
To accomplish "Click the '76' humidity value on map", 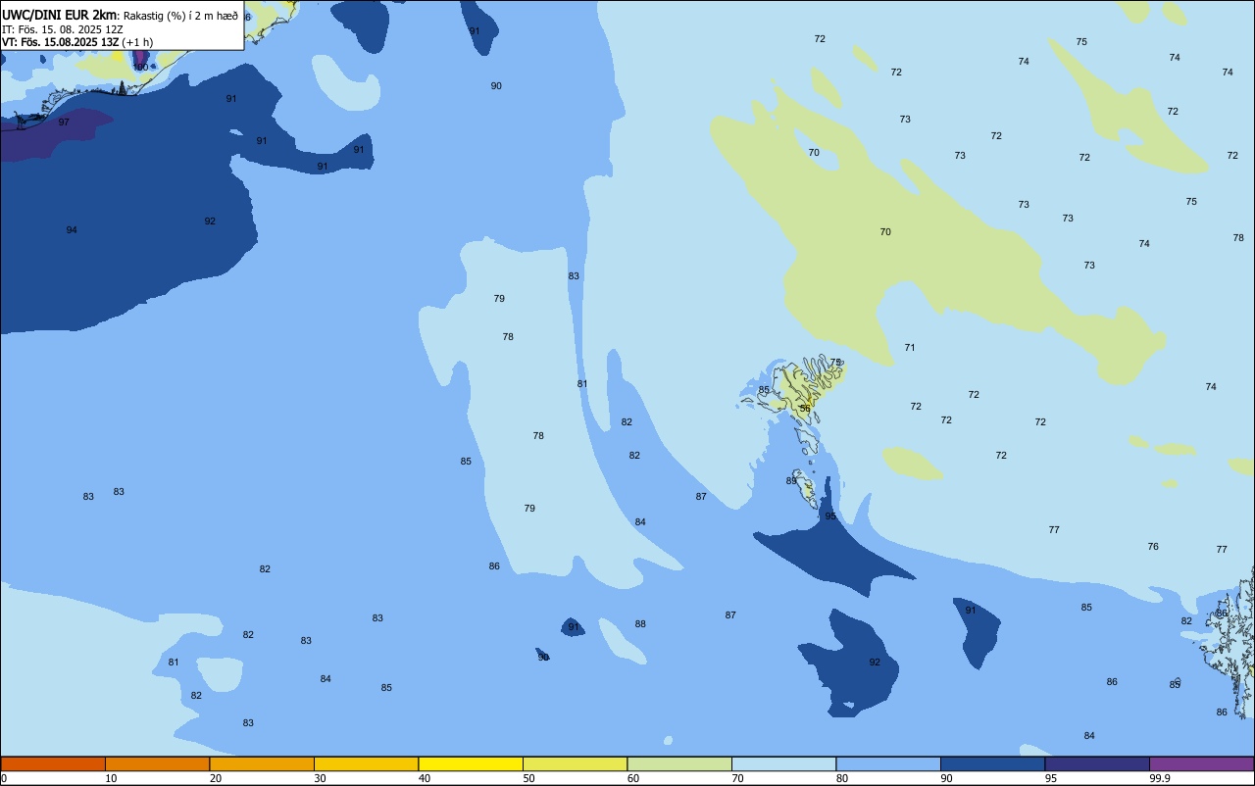I will click(1153, 547).
